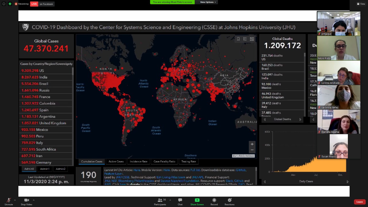Select the Case-Fatality Ratio tab
The width and height of the screenshot is (368, 207).
(x=164, y=162)
